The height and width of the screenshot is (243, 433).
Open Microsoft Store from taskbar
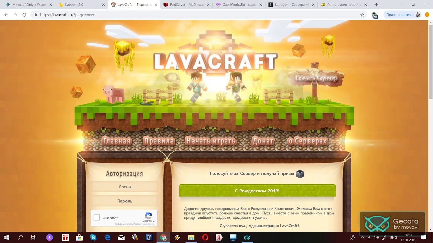coord(79,238)
